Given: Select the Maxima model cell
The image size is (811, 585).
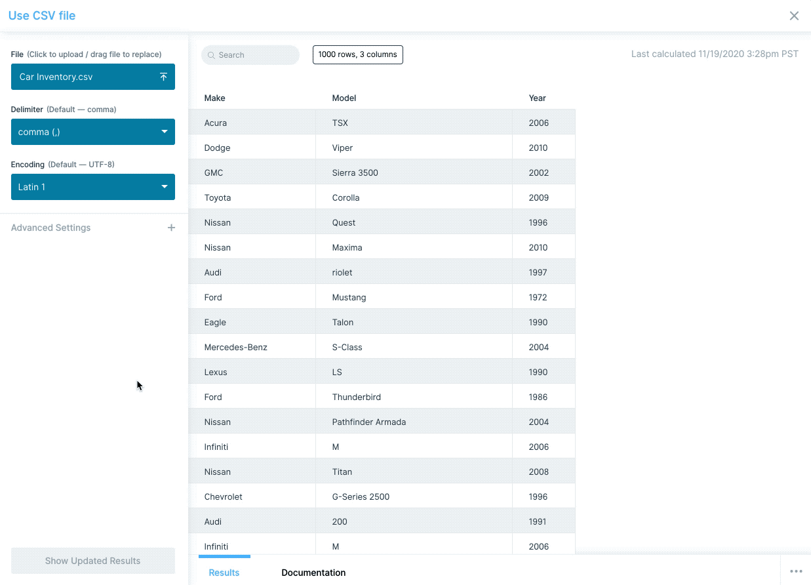Looking at the screenshot, I should [x=414, y=247].
